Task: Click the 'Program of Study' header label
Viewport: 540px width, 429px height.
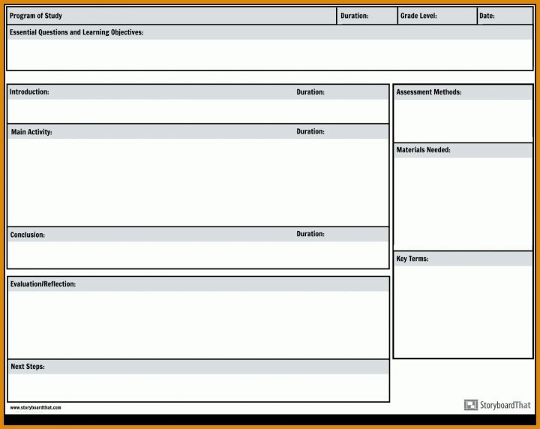Action: [36, 16]
